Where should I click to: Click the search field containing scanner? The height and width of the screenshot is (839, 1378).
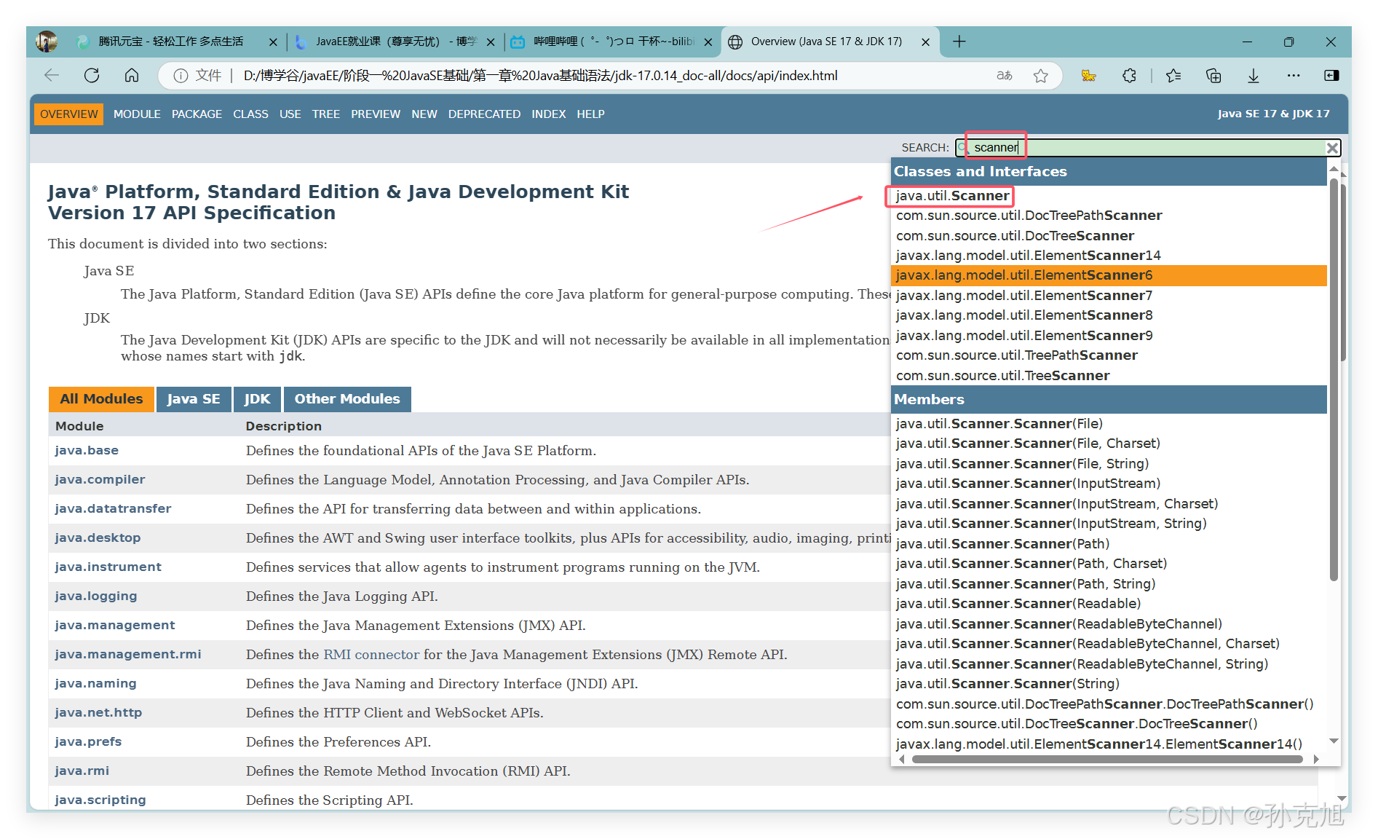click(1148, 148)
